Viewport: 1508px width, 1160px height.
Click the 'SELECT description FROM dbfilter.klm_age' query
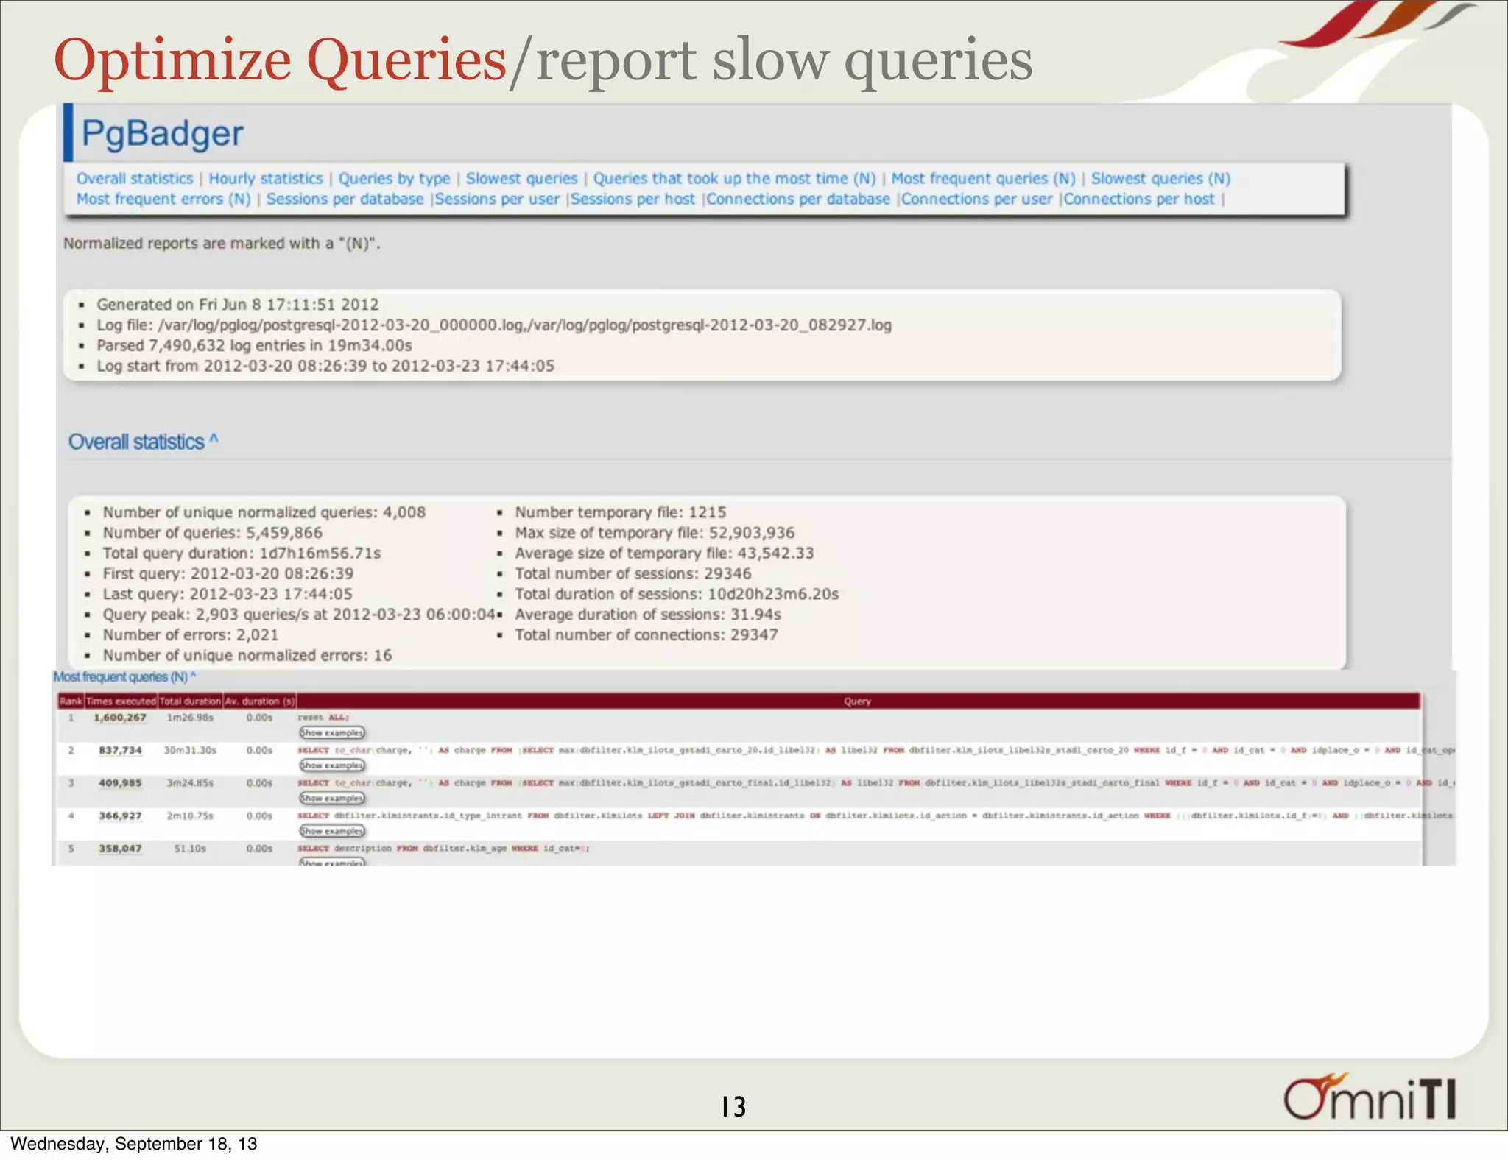pos(444,849)
